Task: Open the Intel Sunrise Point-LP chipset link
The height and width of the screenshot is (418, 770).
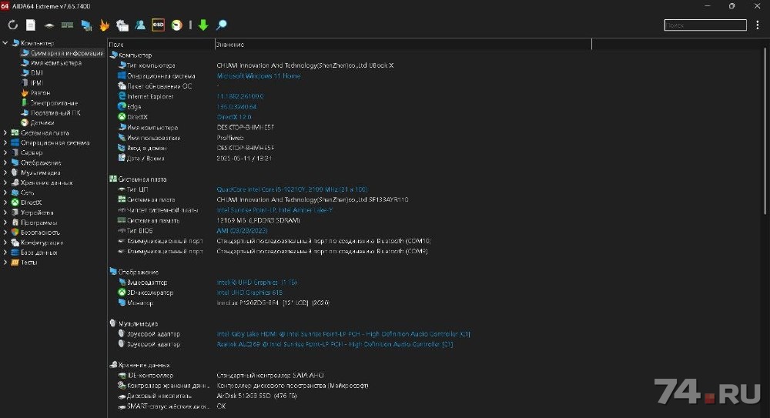Action: click(x=274, y=209)
